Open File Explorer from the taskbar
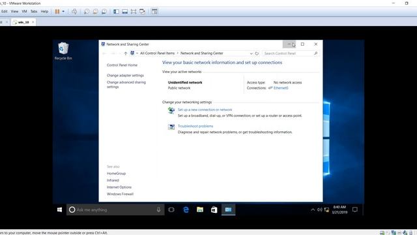The width and height of the screenshot is (417, 235). [200, 210]
